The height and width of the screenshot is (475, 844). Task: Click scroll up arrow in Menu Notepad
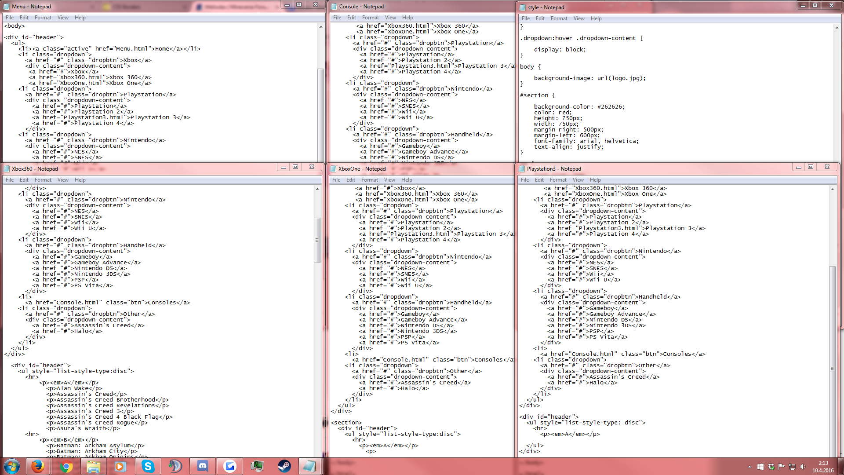[x=321, y=27]
